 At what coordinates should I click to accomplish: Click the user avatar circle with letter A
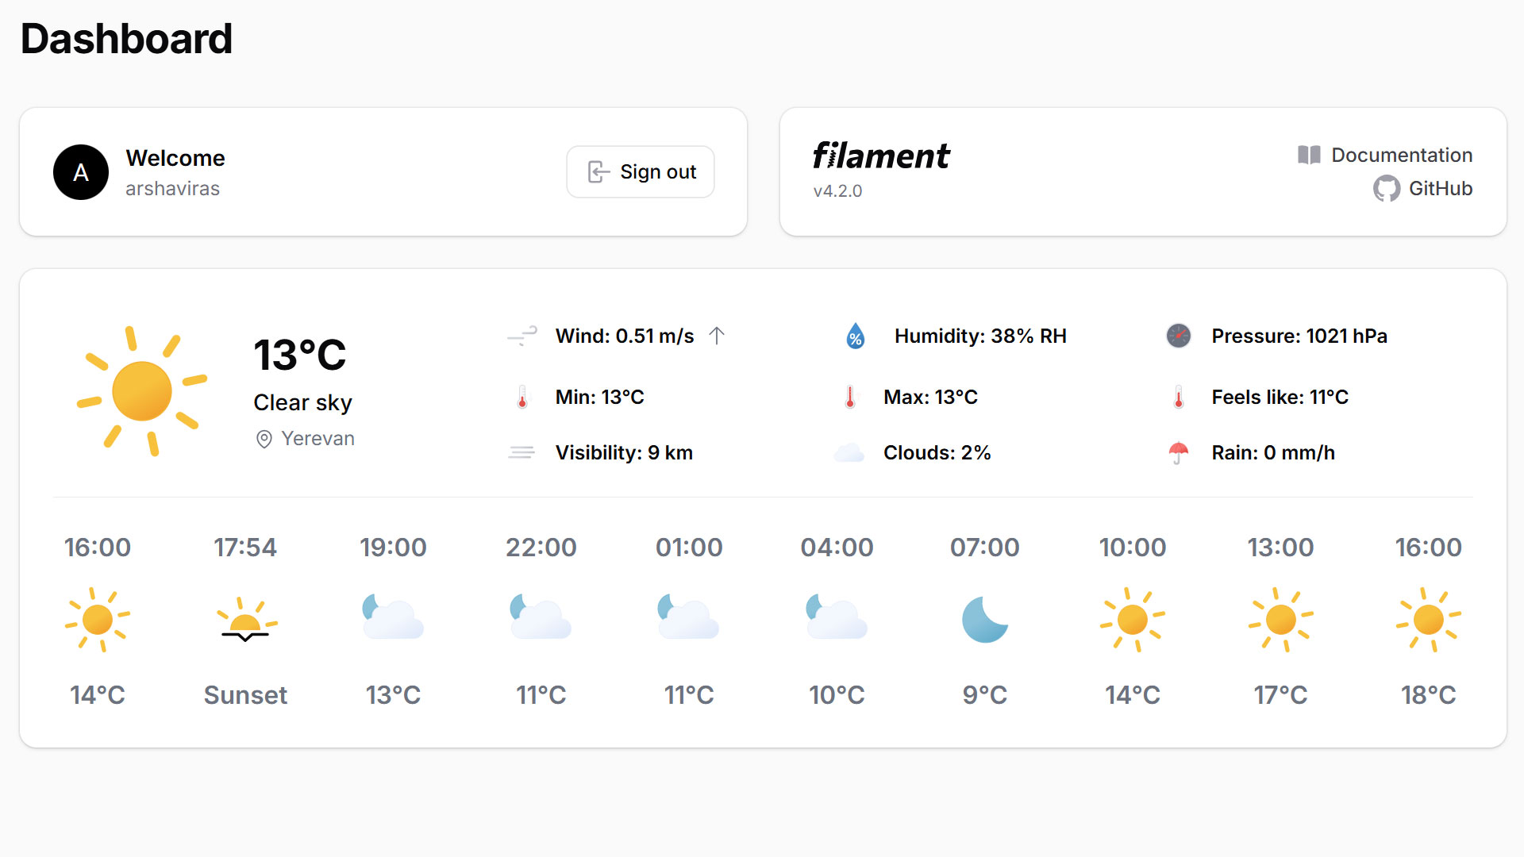81,172
